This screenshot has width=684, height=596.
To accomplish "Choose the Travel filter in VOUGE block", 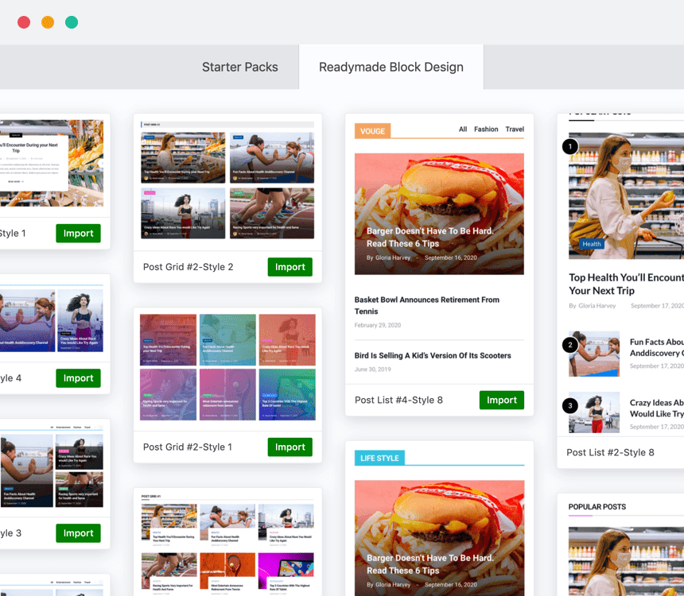I will point(515,130).
